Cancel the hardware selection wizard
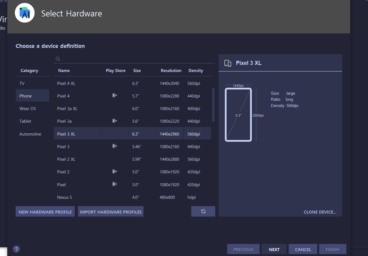Image resolution: width=368 pixels, height=256 pixels. [303, 249]
